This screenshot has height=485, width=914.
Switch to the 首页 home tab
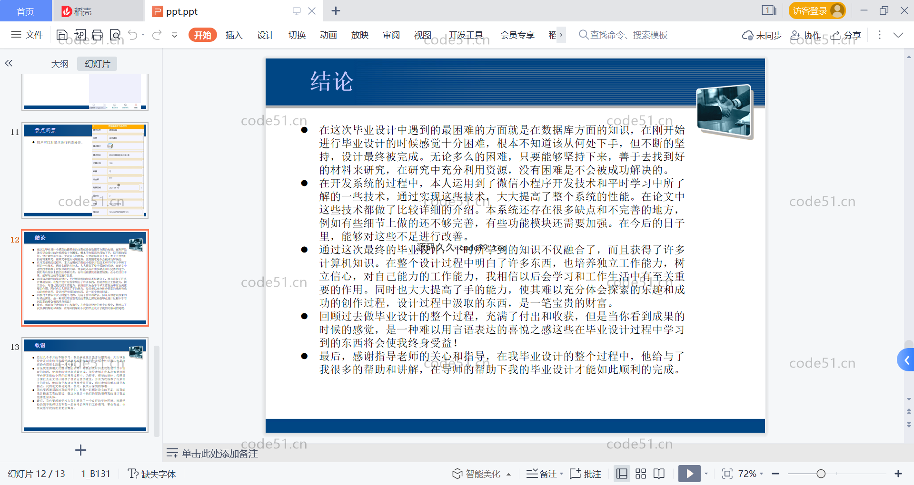coord(25,11)
